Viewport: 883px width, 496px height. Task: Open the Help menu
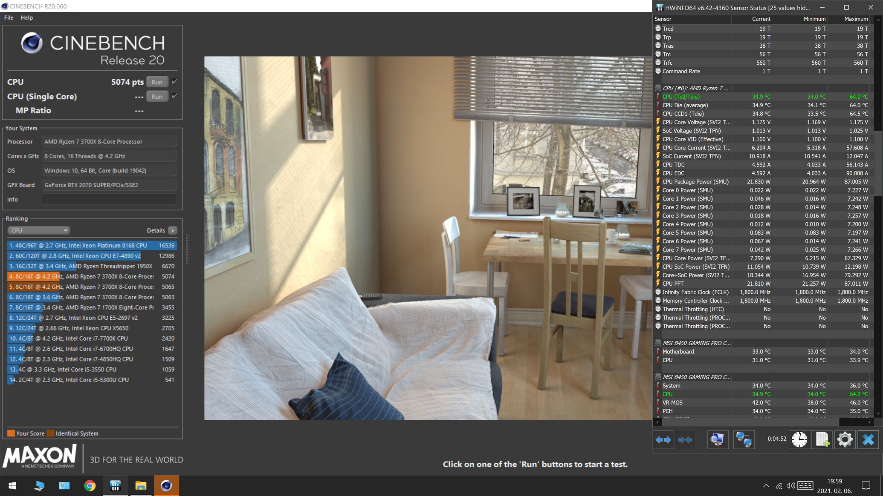(x=26, y=18)
